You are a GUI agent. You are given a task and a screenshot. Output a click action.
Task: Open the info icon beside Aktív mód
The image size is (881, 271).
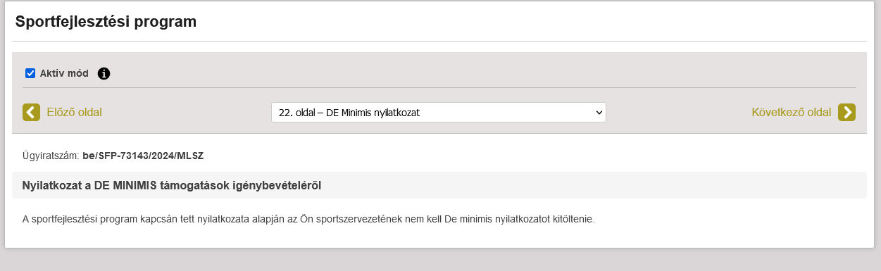pyautogui.click(x=104, y=73)
